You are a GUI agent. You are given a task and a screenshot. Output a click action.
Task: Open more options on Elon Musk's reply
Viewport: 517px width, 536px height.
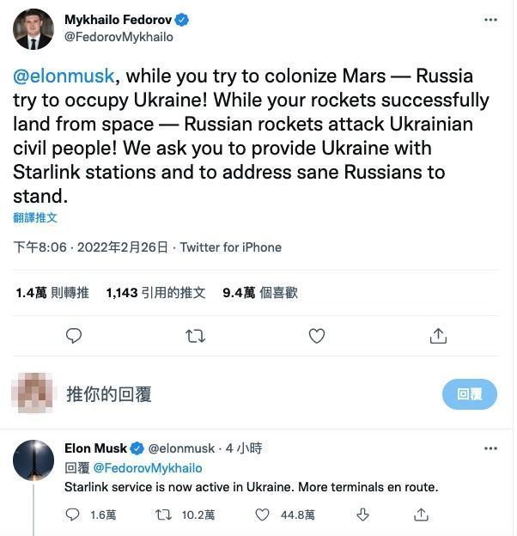point(490,448)
